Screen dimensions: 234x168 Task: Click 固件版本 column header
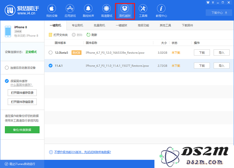[60, 43]
